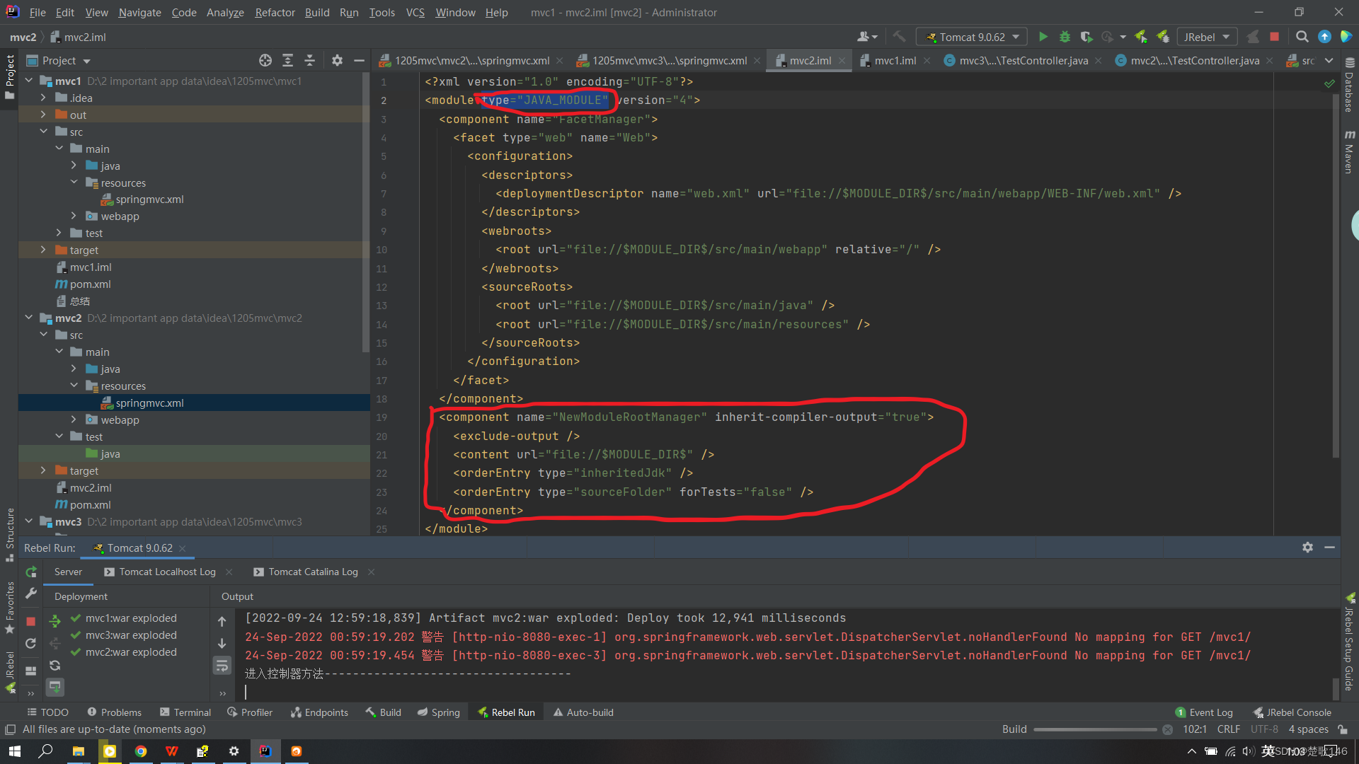Run the Tomcat 9.0.62 configuration
This screenshot has height=764, width=1359.
click(x=1043, y=36)
